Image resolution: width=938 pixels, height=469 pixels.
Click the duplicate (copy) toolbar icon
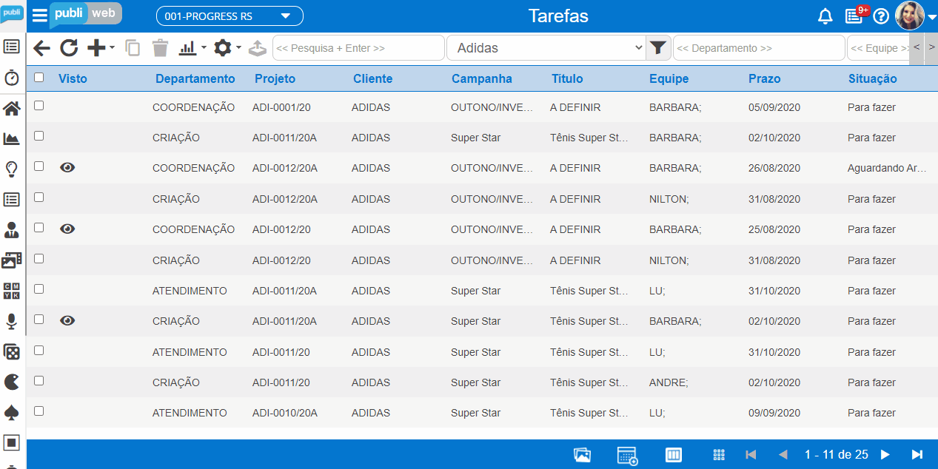(x=133, y=48)
